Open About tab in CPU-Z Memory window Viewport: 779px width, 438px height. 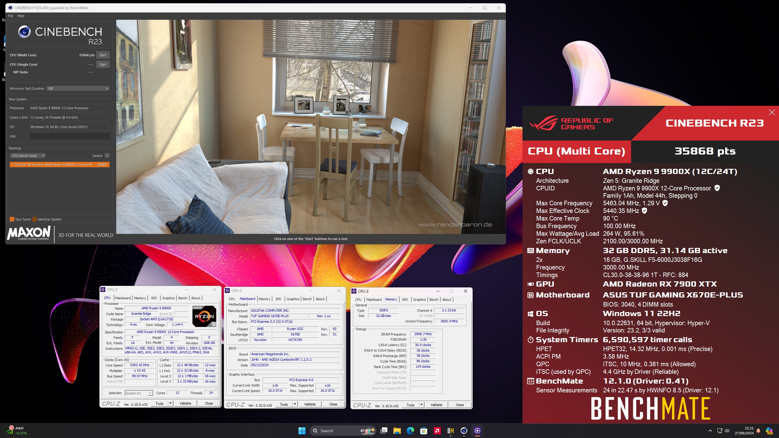tap(447, 300)
